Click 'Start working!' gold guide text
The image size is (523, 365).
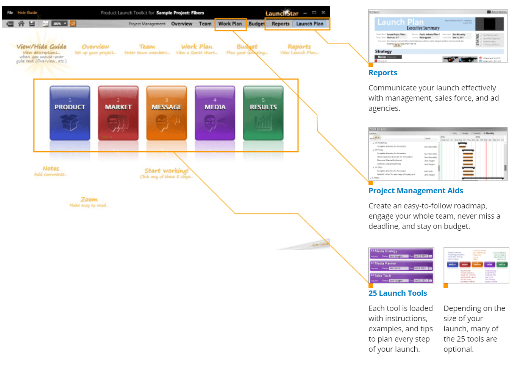[166, 171]
